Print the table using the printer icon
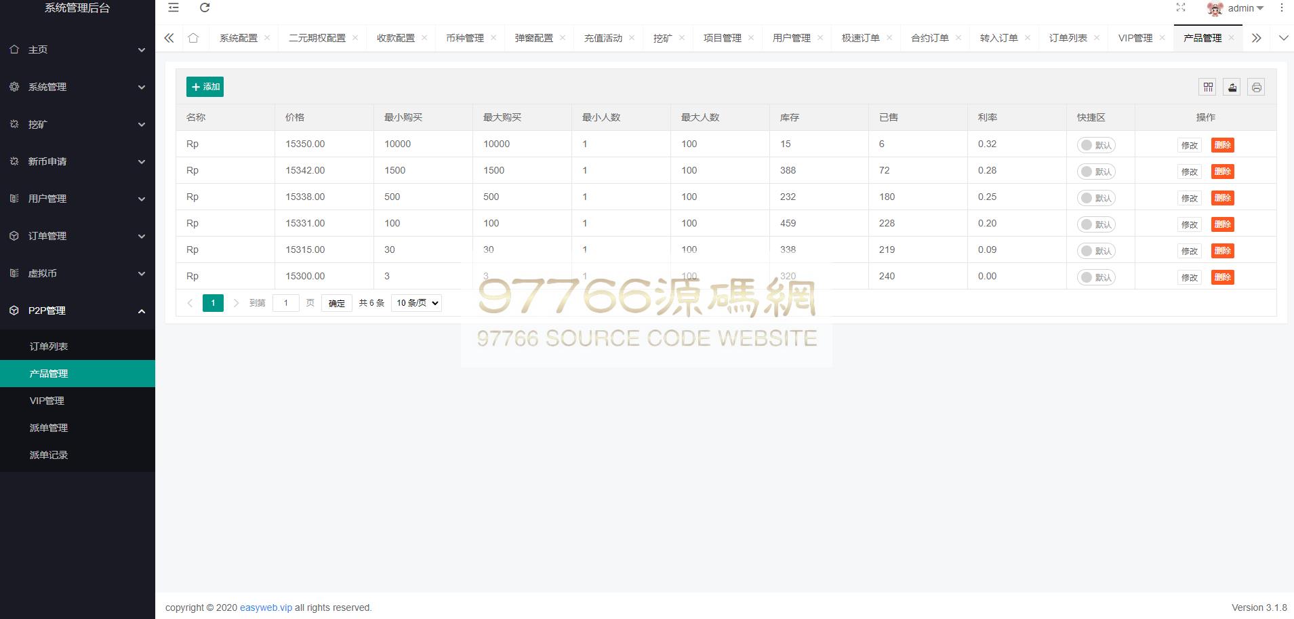The image size is (1294, 619). pos(1257,87)
